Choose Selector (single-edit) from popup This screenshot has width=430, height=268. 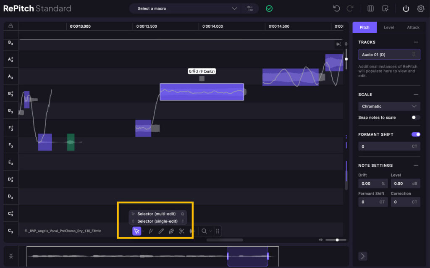[x=157, y=221]
